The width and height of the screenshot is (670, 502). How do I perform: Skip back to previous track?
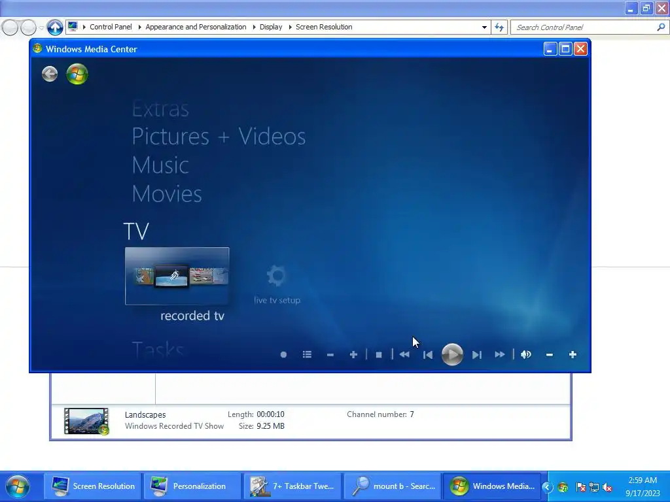[428, 355]
